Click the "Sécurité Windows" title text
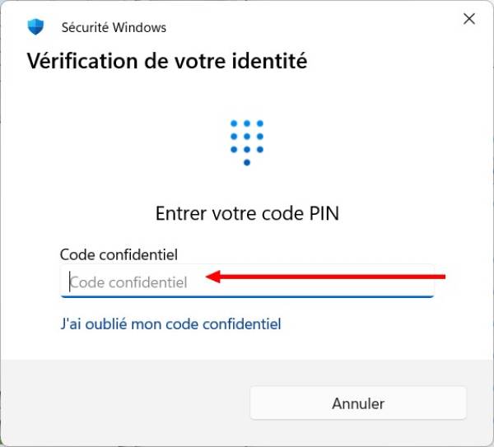Screen dimensions: 494x447 click(x=114, y=27)
